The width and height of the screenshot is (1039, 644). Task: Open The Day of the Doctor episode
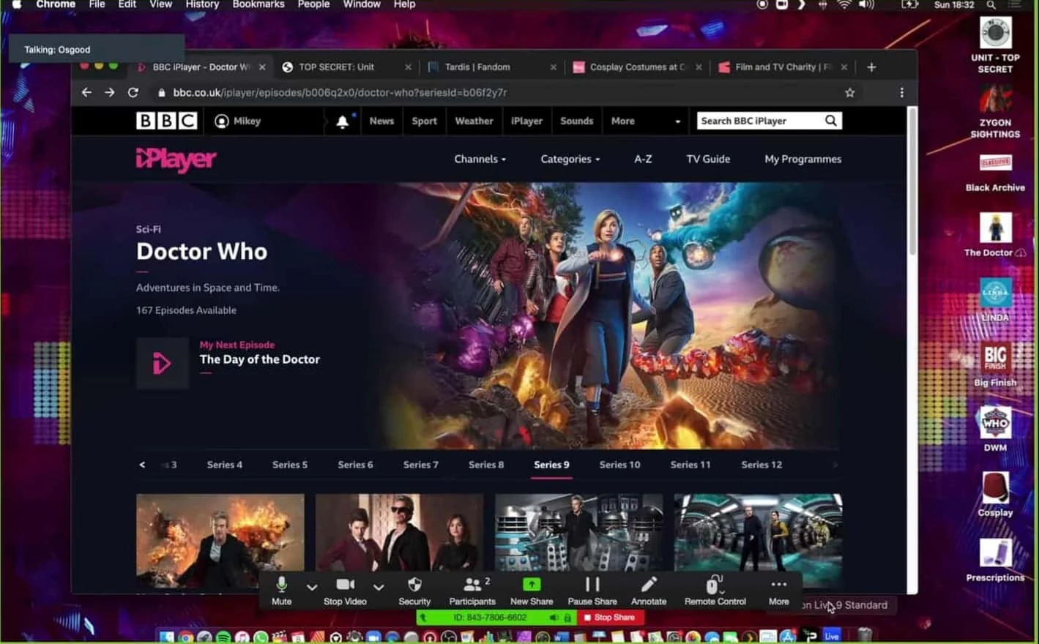tap(260, 359)
